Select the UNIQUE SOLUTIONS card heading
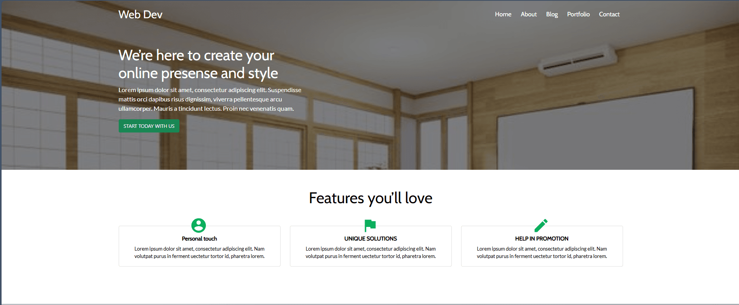Screen dimensions: 739x305 370,239
